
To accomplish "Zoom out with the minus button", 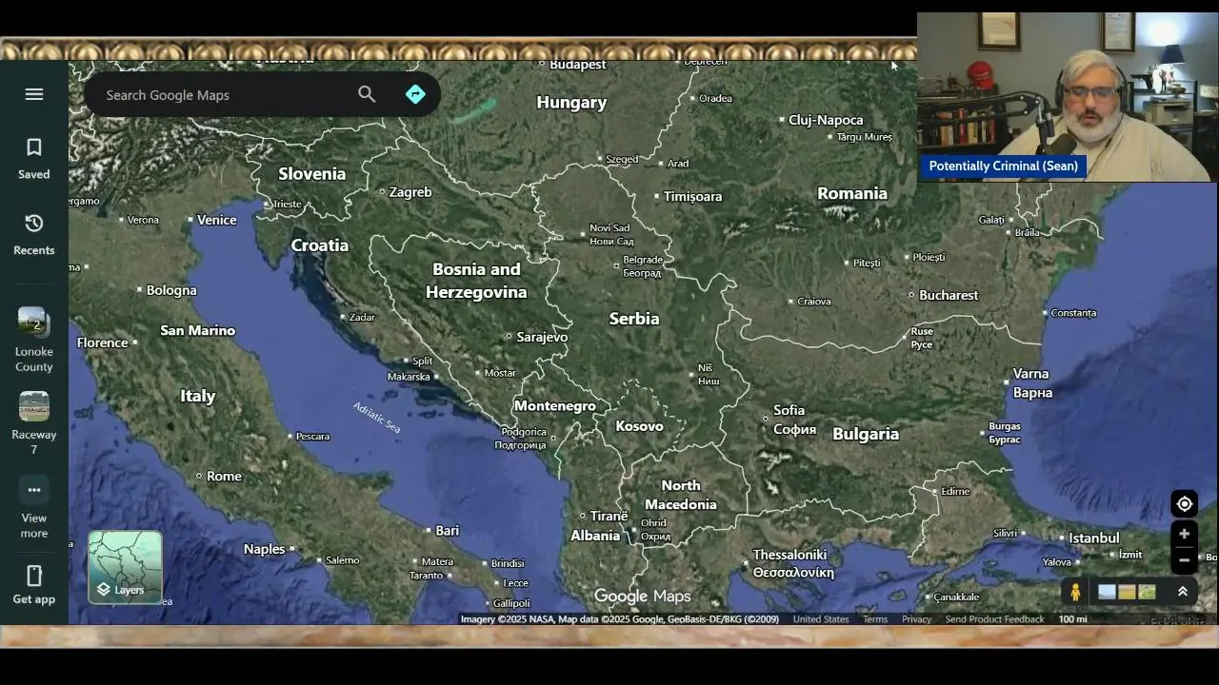I will [x=1184, y=559].
